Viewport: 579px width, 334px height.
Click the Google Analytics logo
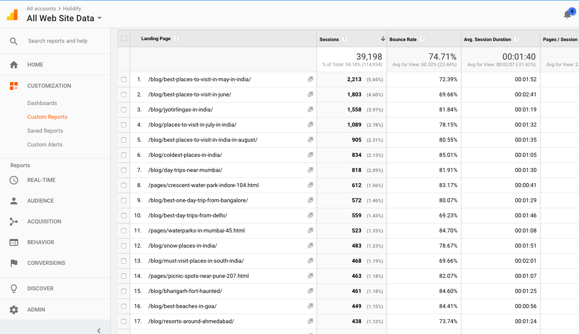12,15
